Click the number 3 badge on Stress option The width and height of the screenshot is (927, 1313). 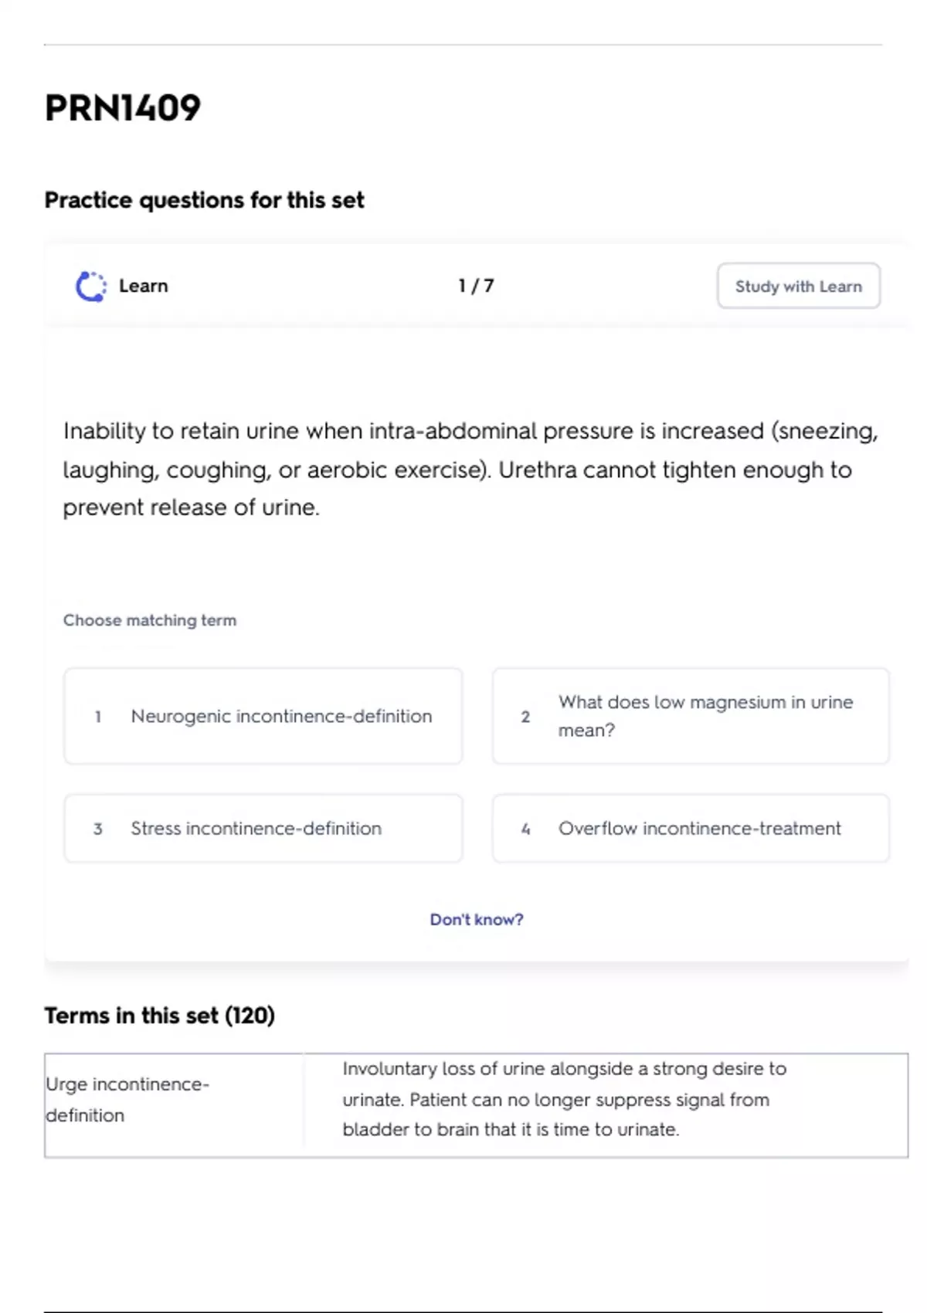(98, 829)
